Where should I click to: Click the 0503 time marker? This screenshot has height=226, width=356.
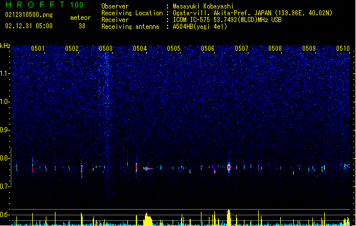click(x=106, y=49)
